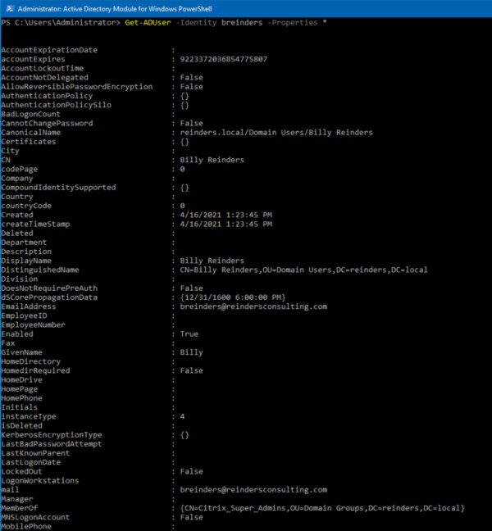Click the 'Certificates' property name
The width and height of the screenshot is (492, 531).
29,142
